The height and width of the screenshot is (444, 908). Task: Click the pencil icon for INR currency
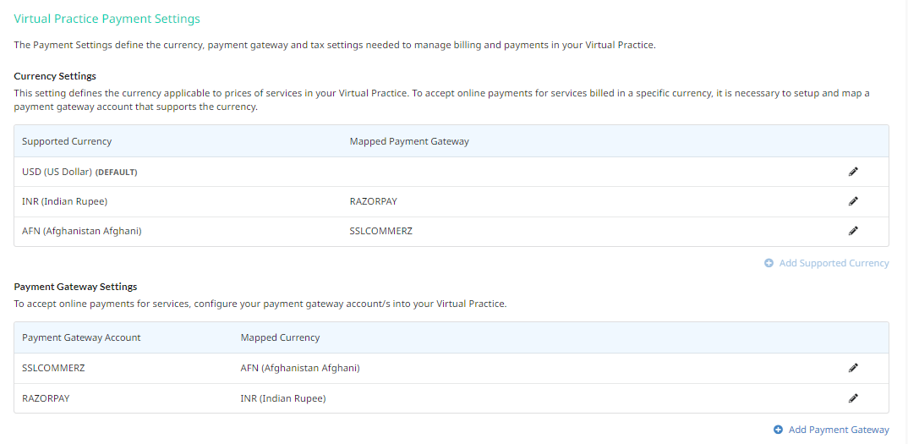(853, 201)
